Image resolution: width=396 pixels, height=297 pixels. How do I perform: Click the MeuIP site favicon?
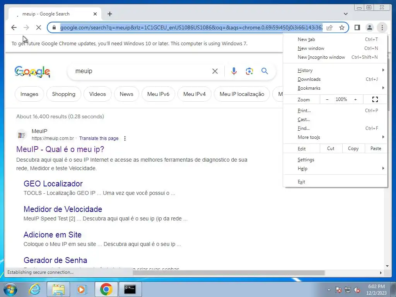(x=22, y=135)
